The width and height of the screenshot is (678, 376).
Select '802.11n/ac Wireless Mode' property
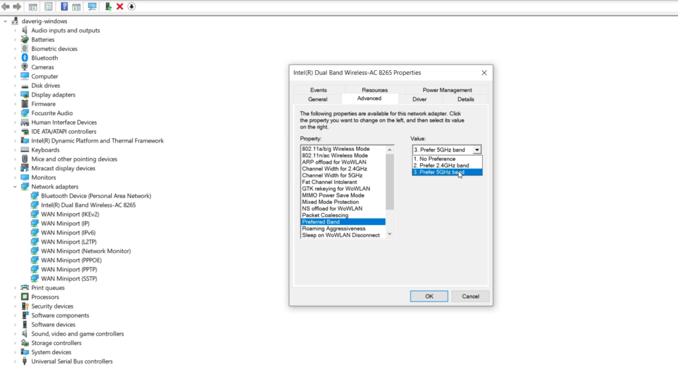click(343, 156)
